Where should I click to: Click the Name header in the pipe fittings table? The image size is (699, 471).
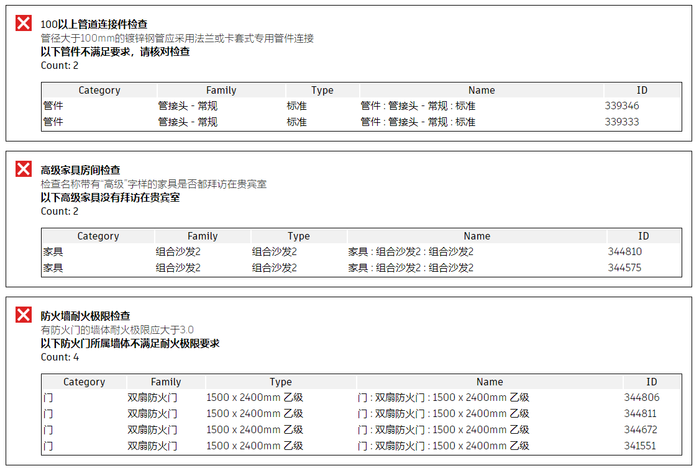[x=482, y=91]
